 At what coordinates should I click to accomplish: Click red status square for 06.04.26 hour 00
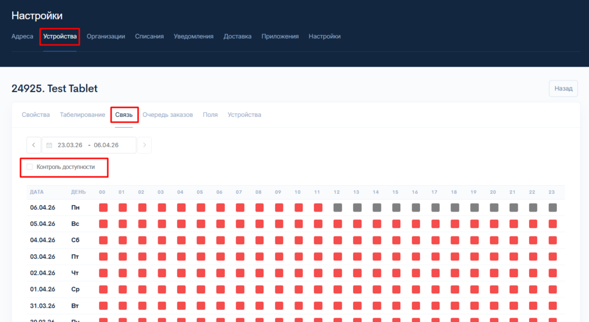pyautogui.click(x=104, y=207)
